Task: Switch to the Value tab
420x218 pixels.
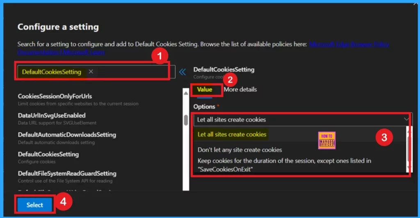Action: pyautogui.click(x=205, y=90)
